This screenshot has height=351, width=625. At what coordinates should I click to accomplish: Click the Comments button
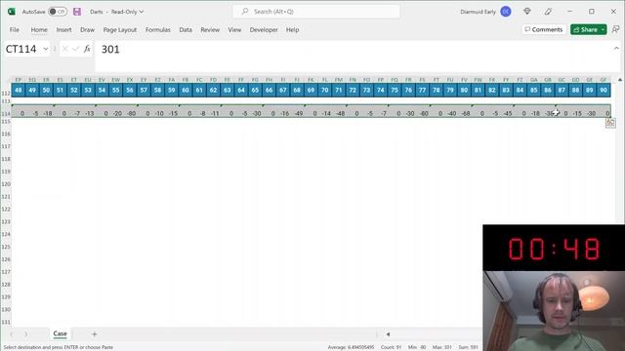pos(544,29)
